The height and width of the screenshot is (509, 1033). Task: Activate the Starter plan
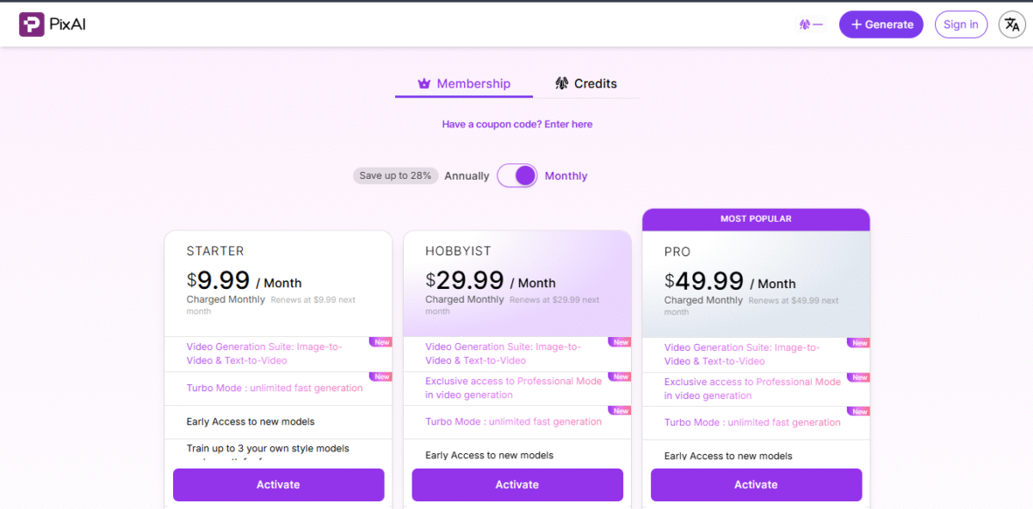(278, 484)
